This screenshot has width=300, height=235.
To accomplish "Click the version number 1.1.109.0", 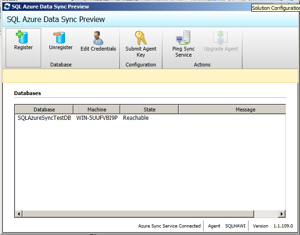I will pos(283,226).
